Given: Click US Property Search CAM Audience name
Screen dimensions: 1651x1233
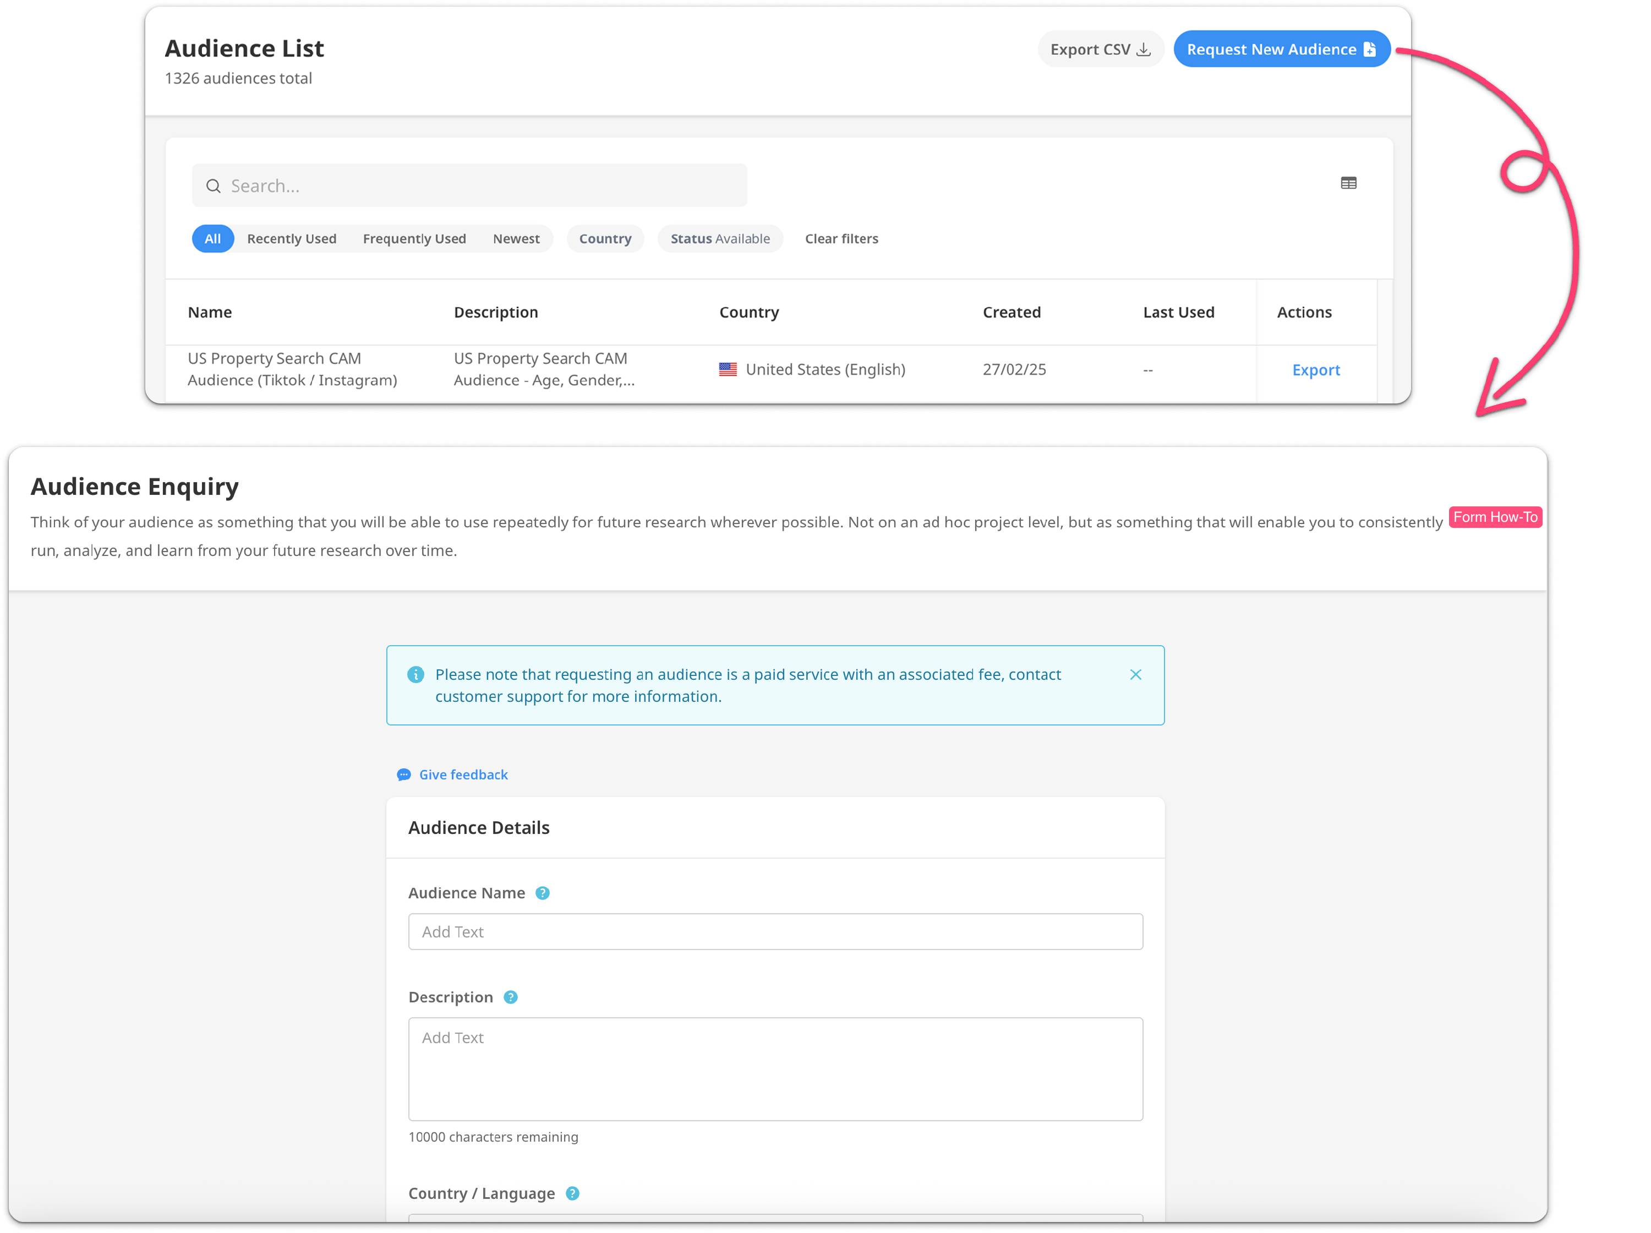Looking at the screenshot, I should [292, 369].
